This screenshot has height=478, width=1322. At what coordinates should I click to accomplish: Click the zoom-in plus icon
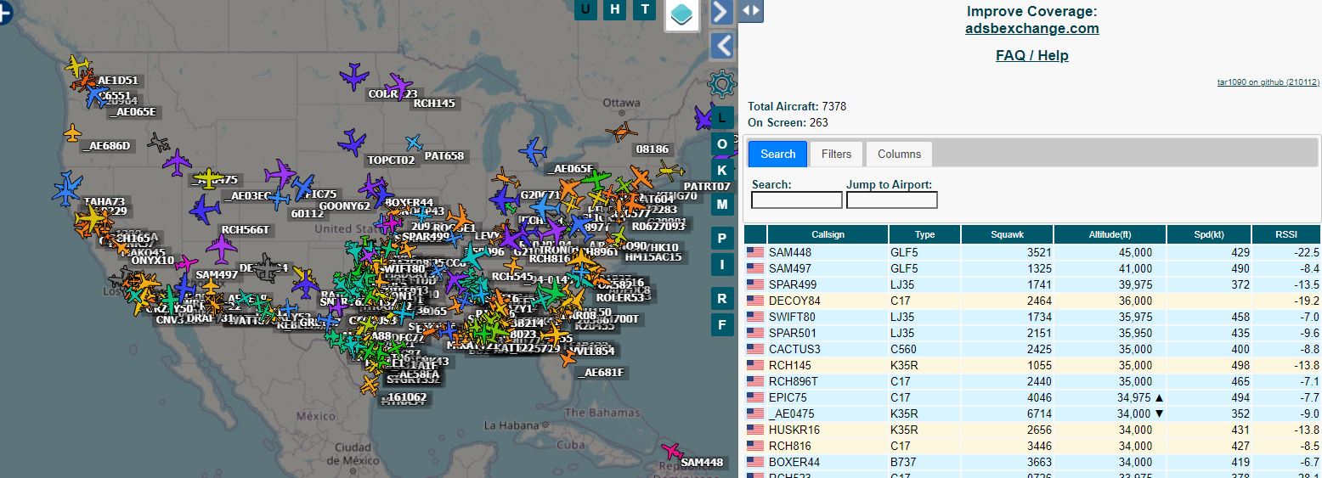(4, 14)
